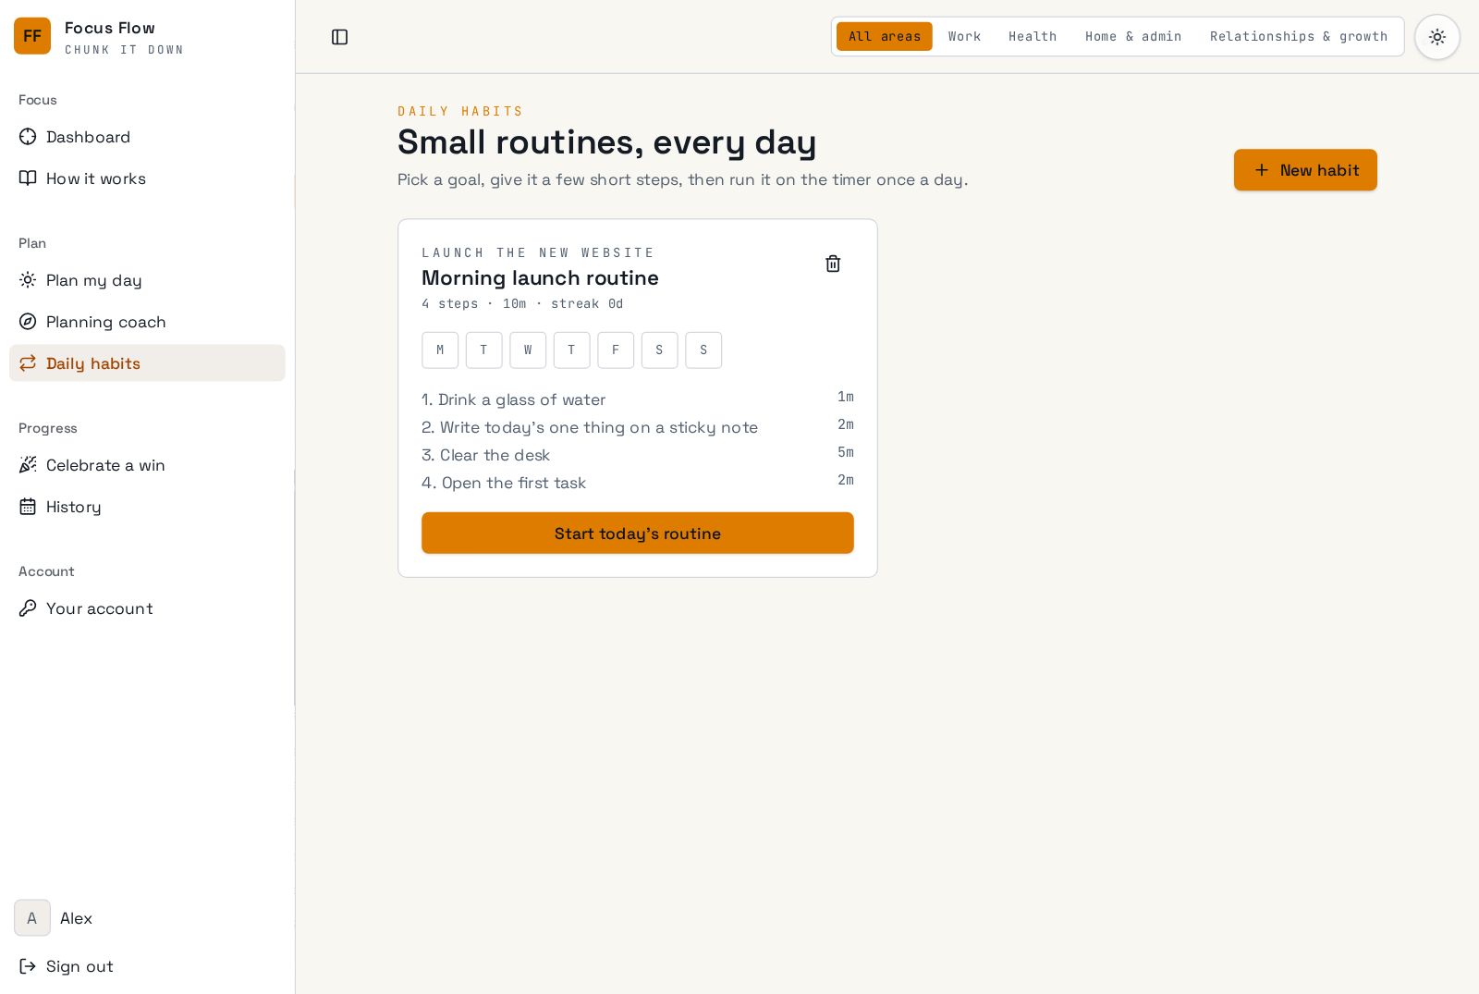Screen dimensions: 1479x994
Task: Select the All areas filter tab
Action: coord(885,37)
